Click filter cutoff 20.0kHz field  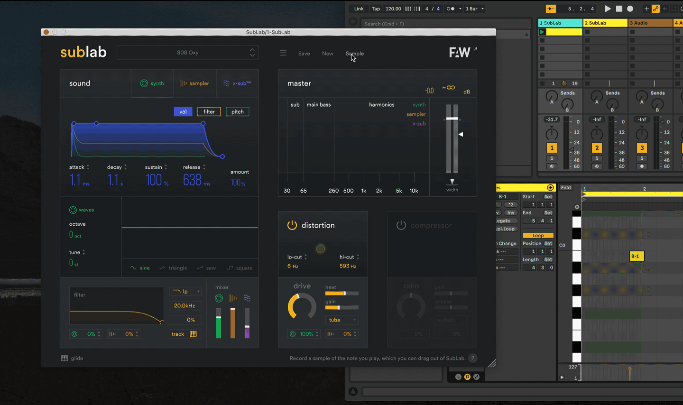(x=185, y=305)
